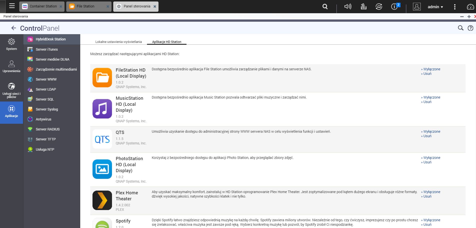Search within Control Panel
Screen dimensions: 476x228
coord(460,28)
